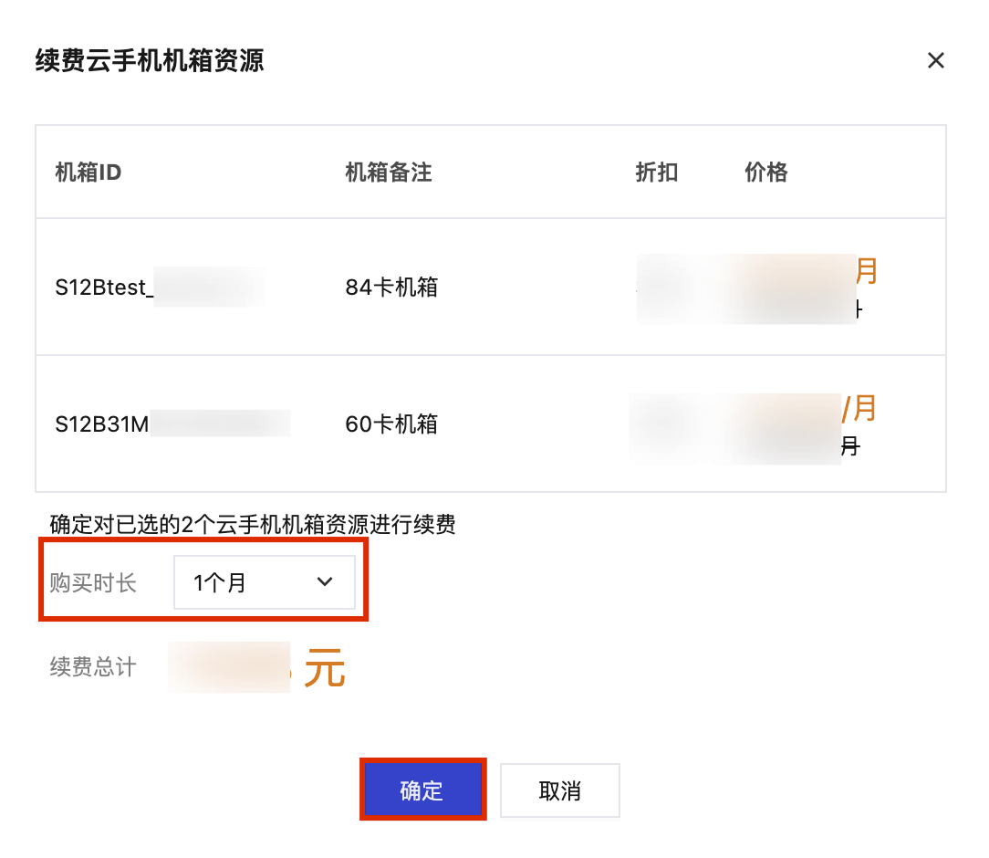This screenshot has height=858, width=989.
Task: Click the 60卡机箱 remark cell
Action: click(x=391, y=424)
